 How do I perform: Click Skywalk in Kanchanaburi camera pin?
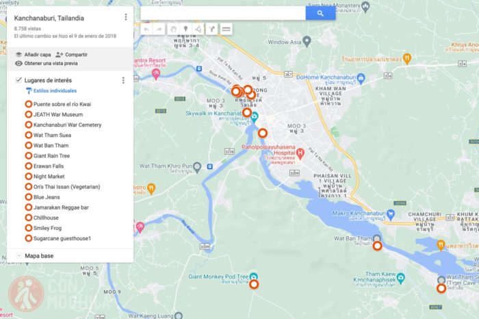[x=254, y=117]
